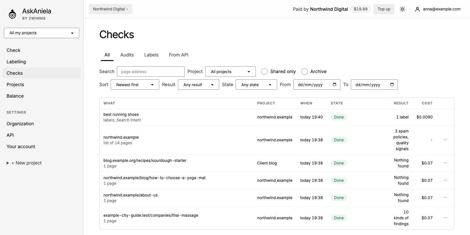Toggle the light/dark theme sun icon
This screenshot has width=470, height=235.
402,9
